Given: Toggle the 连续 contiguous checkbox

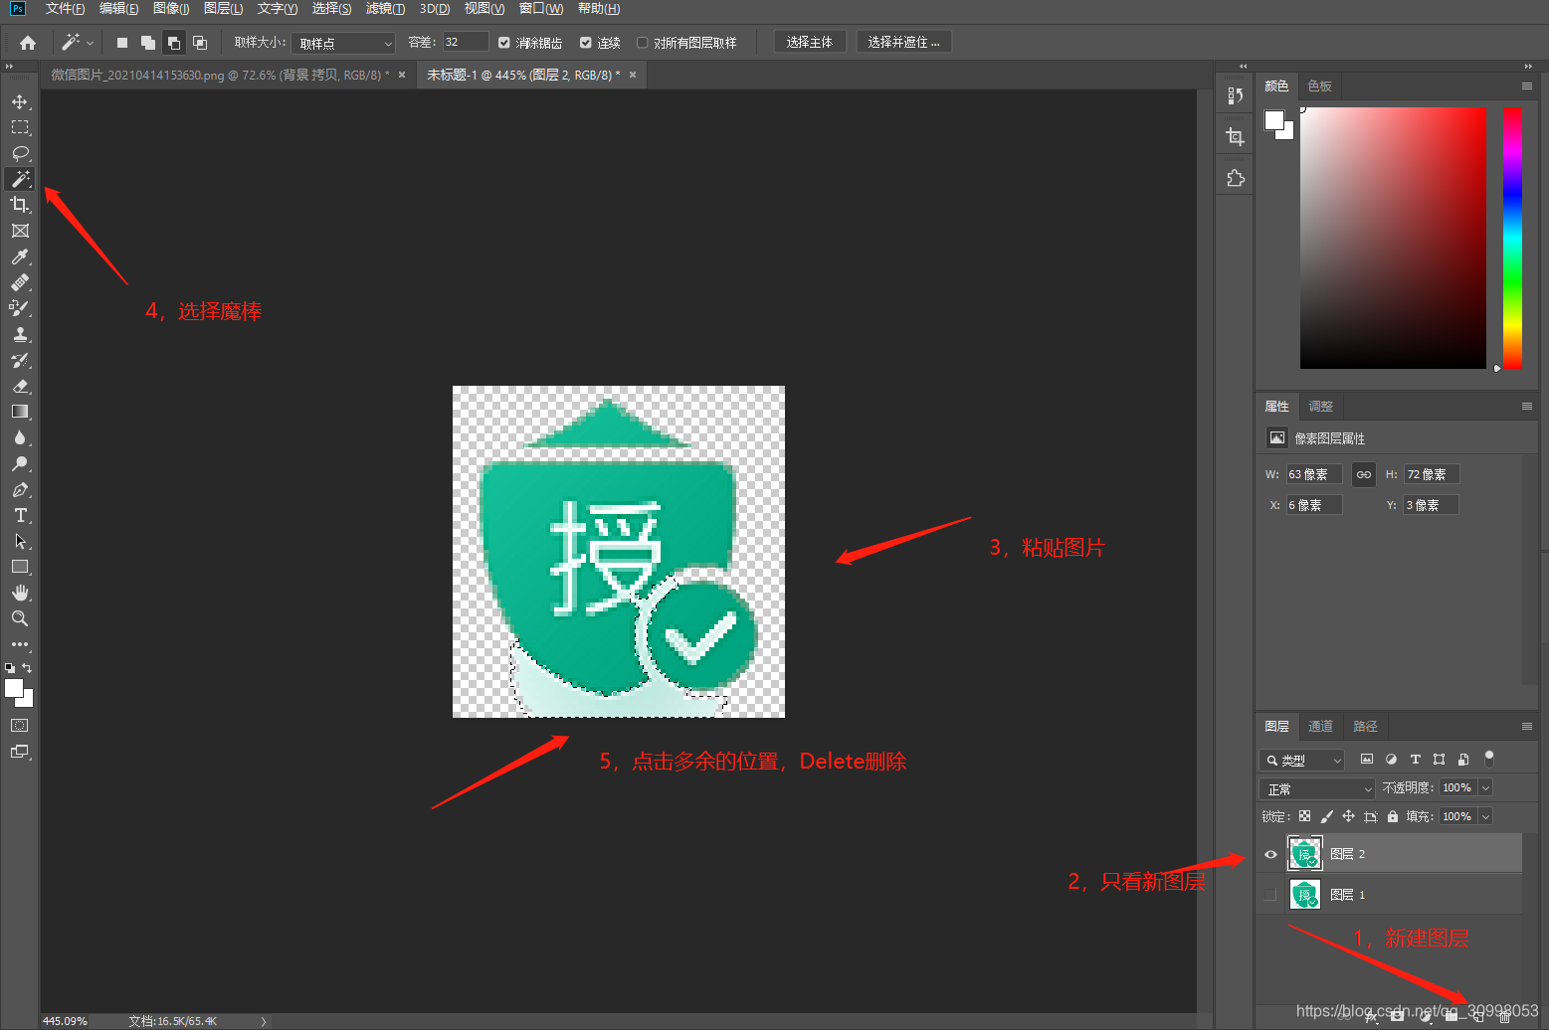Looking at the screenshot, I should (586, 43).
